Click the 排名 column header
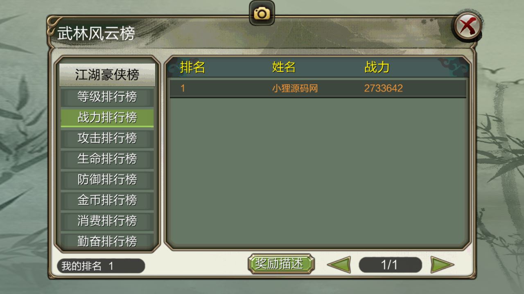 tap(192, 67)
